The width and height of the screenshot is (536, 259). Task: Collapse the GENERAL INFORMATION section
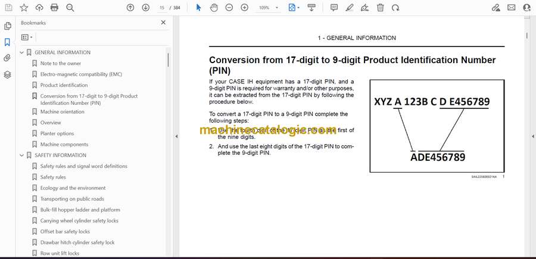pyautogui.click(x=22, y=52)
